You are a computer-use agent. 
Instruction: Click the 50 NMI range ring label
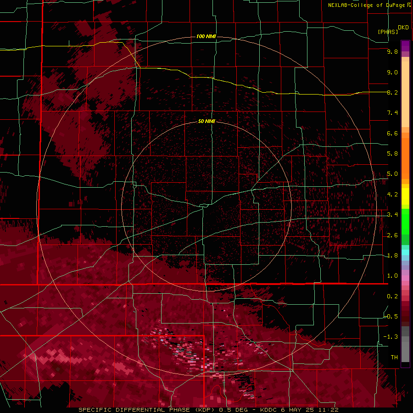[206, 121]
